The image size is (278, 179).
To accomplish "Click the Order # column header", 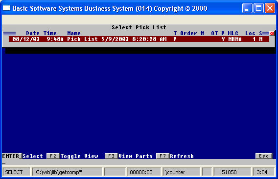I will [192, 33].
